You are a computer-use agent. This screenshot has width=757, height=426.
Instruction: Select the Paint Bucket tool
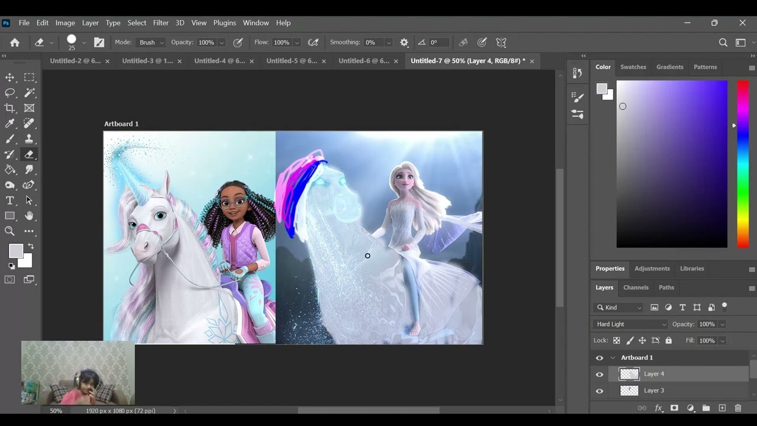coord(10,170)
